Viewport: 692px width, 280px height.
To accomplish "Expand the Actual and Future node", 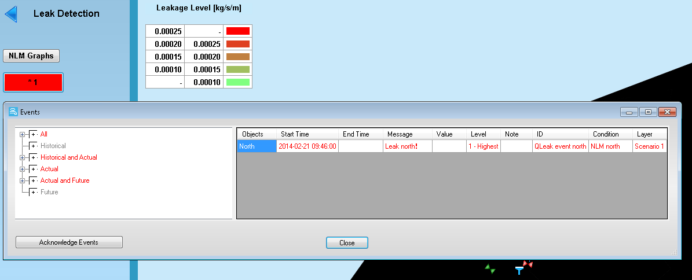I will 23,180.
